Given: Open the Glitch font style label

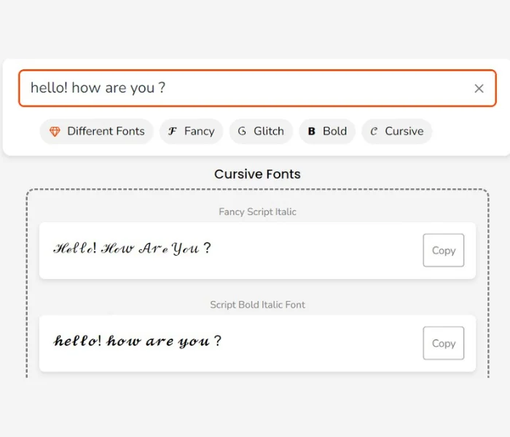Looking at the screenshot, I should 268,131.
